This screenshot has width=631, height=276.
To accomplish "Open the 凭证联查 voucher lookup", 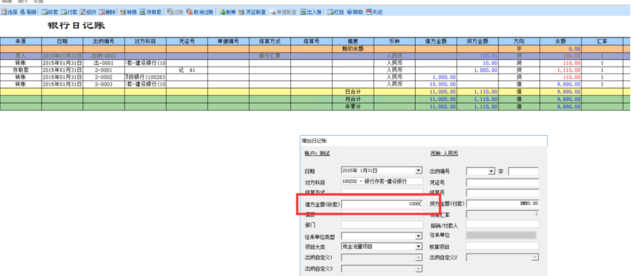I will [252, 12].
